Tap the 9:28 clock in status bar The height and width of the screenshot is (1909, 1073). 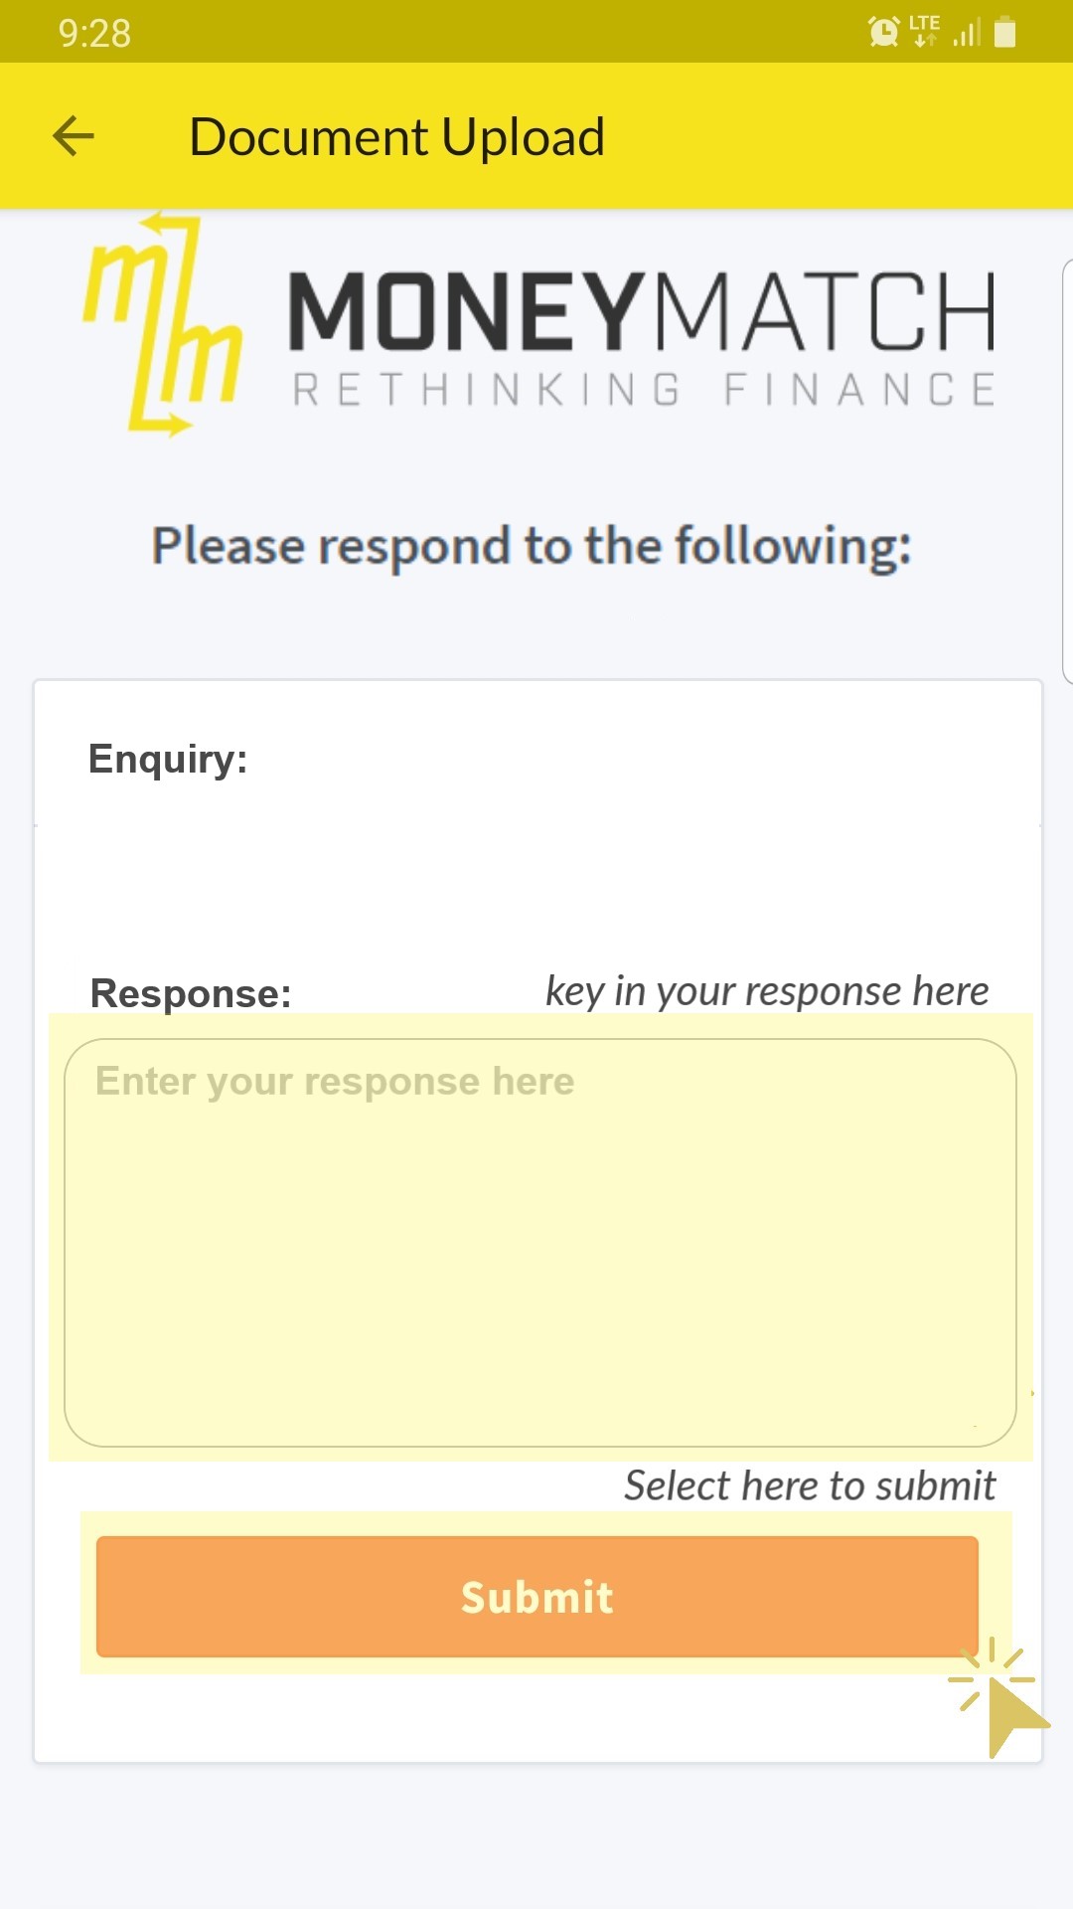tap(94, 33)
